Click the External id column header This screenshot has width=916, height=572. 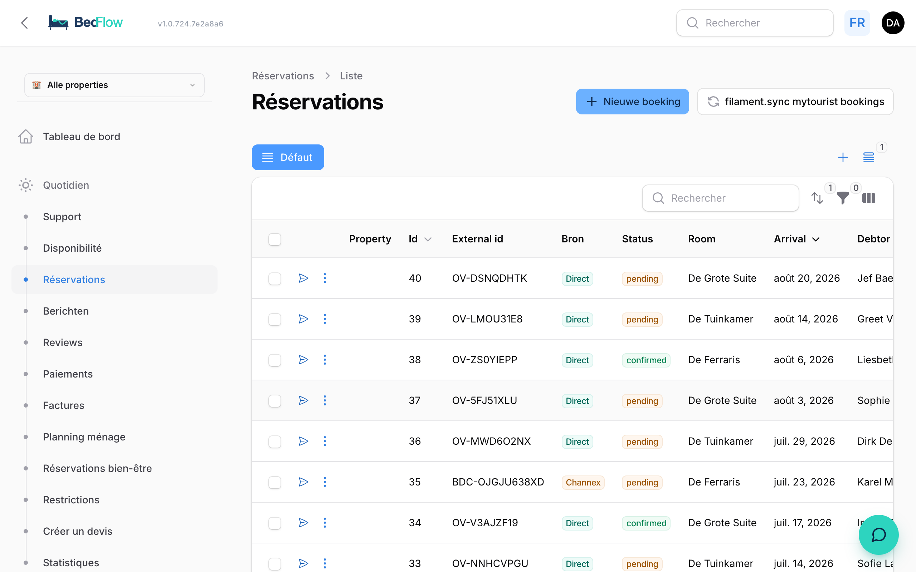[477, 239]
